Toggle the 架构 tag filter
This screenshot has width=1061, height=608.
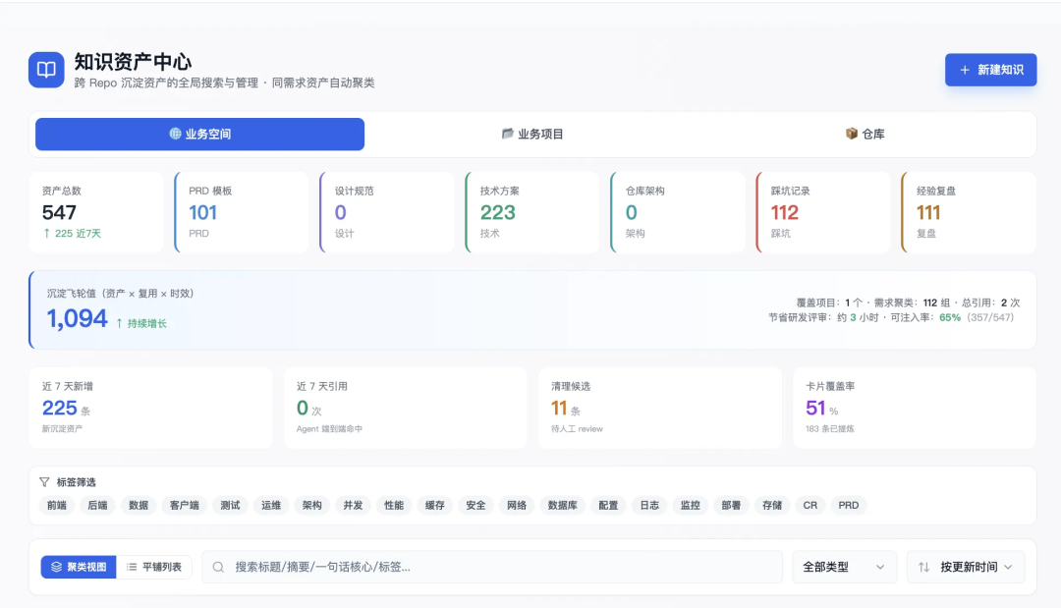[x=312, y=505]
